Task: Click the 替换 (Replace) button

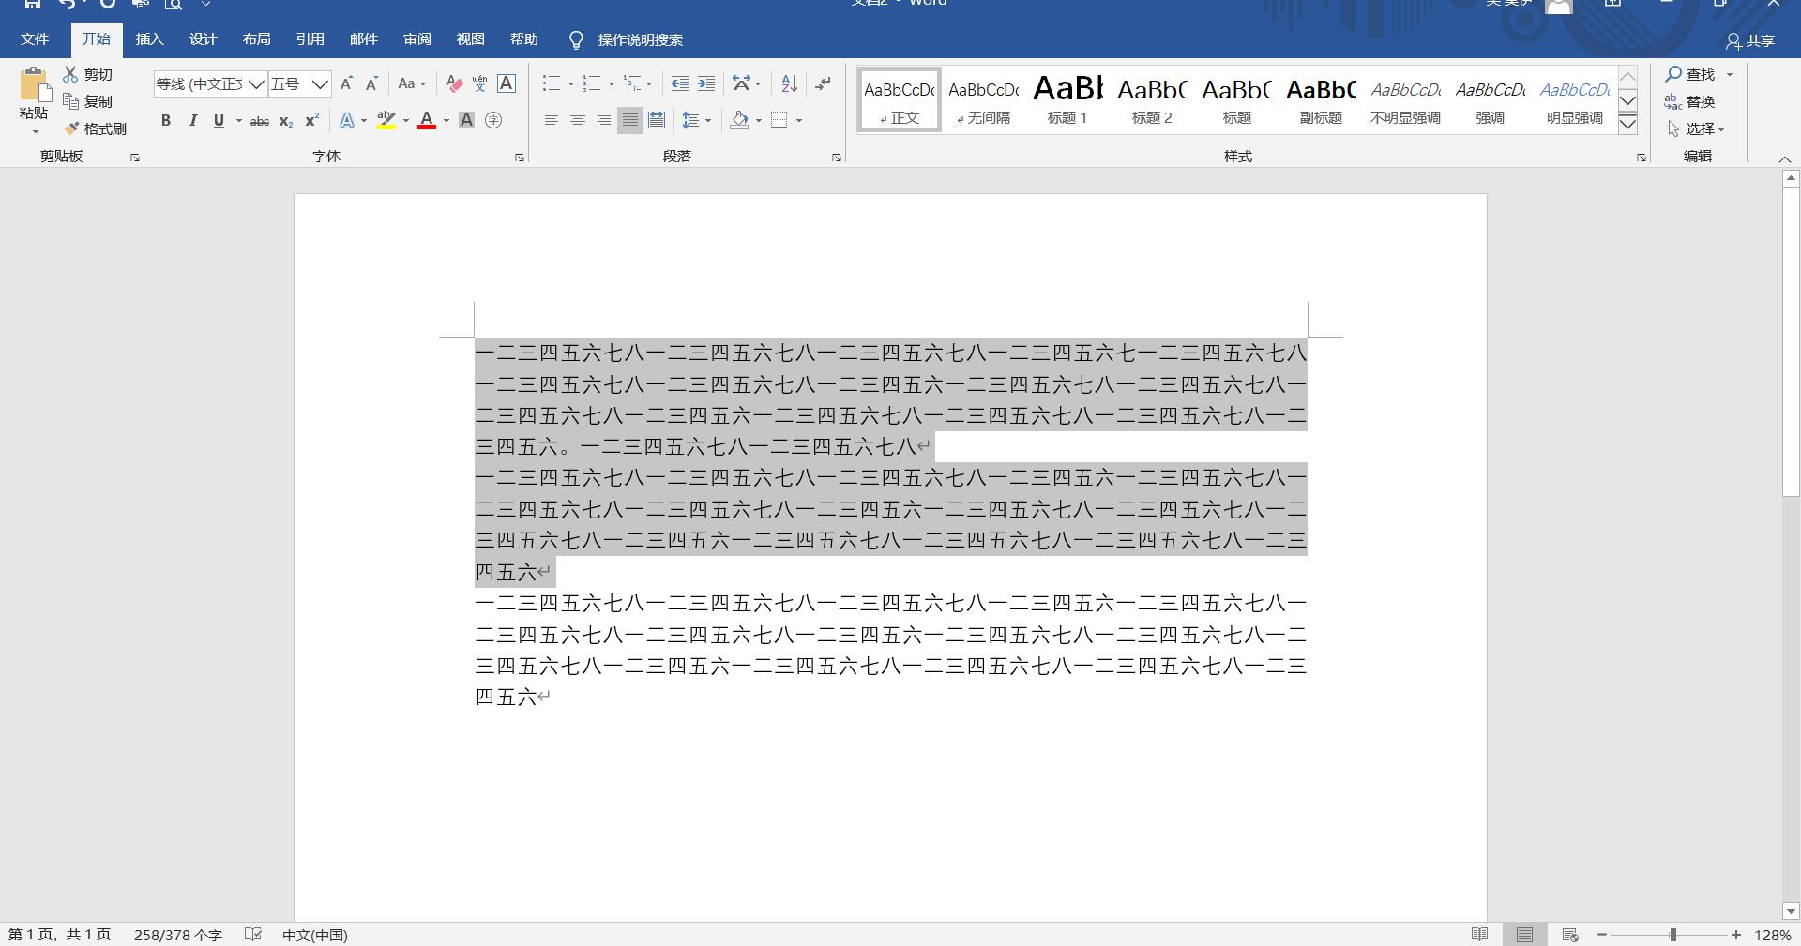Action: (1690, 101)
